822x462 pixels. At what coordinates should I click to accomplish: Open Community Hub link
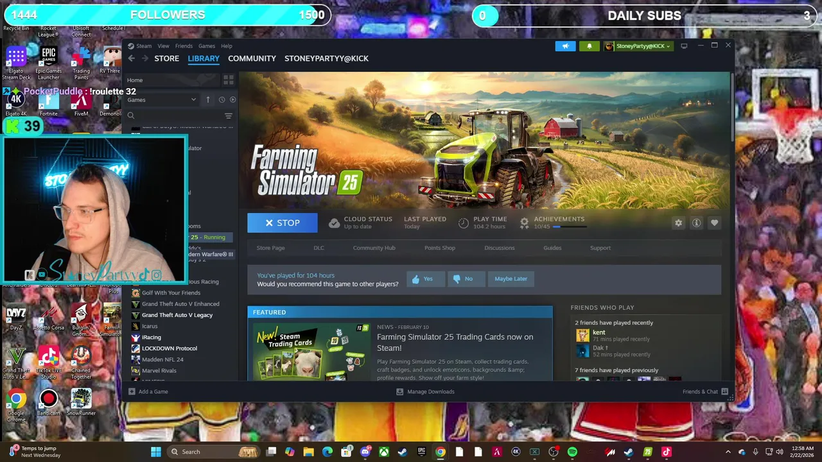click(374, 248)
